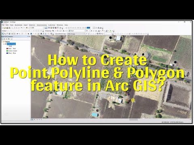Collapse the Layers data frame node
Viewport: 194px width, 145px height.
click(2, 42)
